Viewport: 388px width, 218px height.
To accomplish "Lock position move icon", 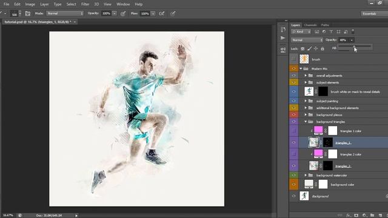I will click(x=316, y=48).
